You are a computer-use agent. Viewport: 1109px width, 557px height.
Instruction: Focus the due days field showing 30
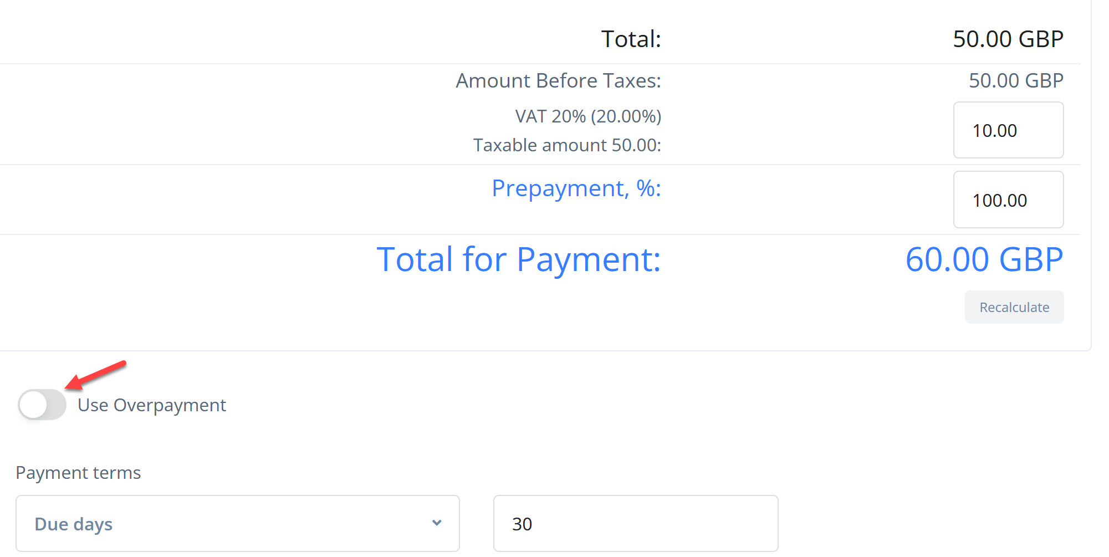pos(635,523)
